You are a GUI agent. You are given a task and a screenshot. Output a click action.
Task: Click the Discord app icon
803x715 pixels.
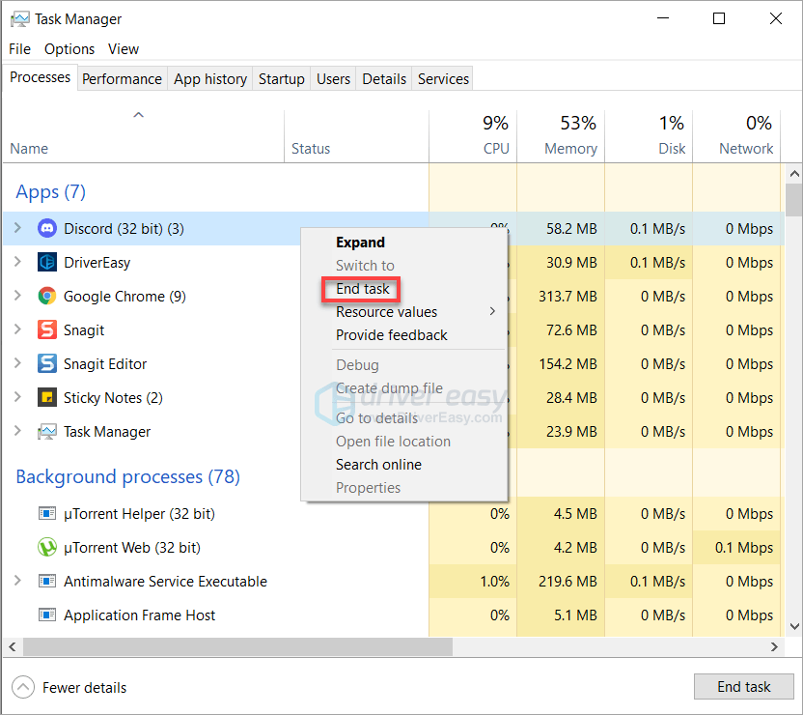coord(47,229)
